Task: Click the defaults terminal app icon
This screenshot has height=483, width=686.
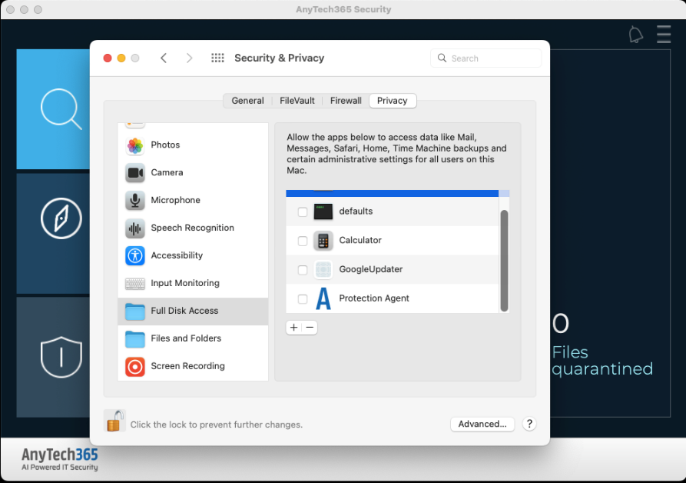Action: point(323,212)
